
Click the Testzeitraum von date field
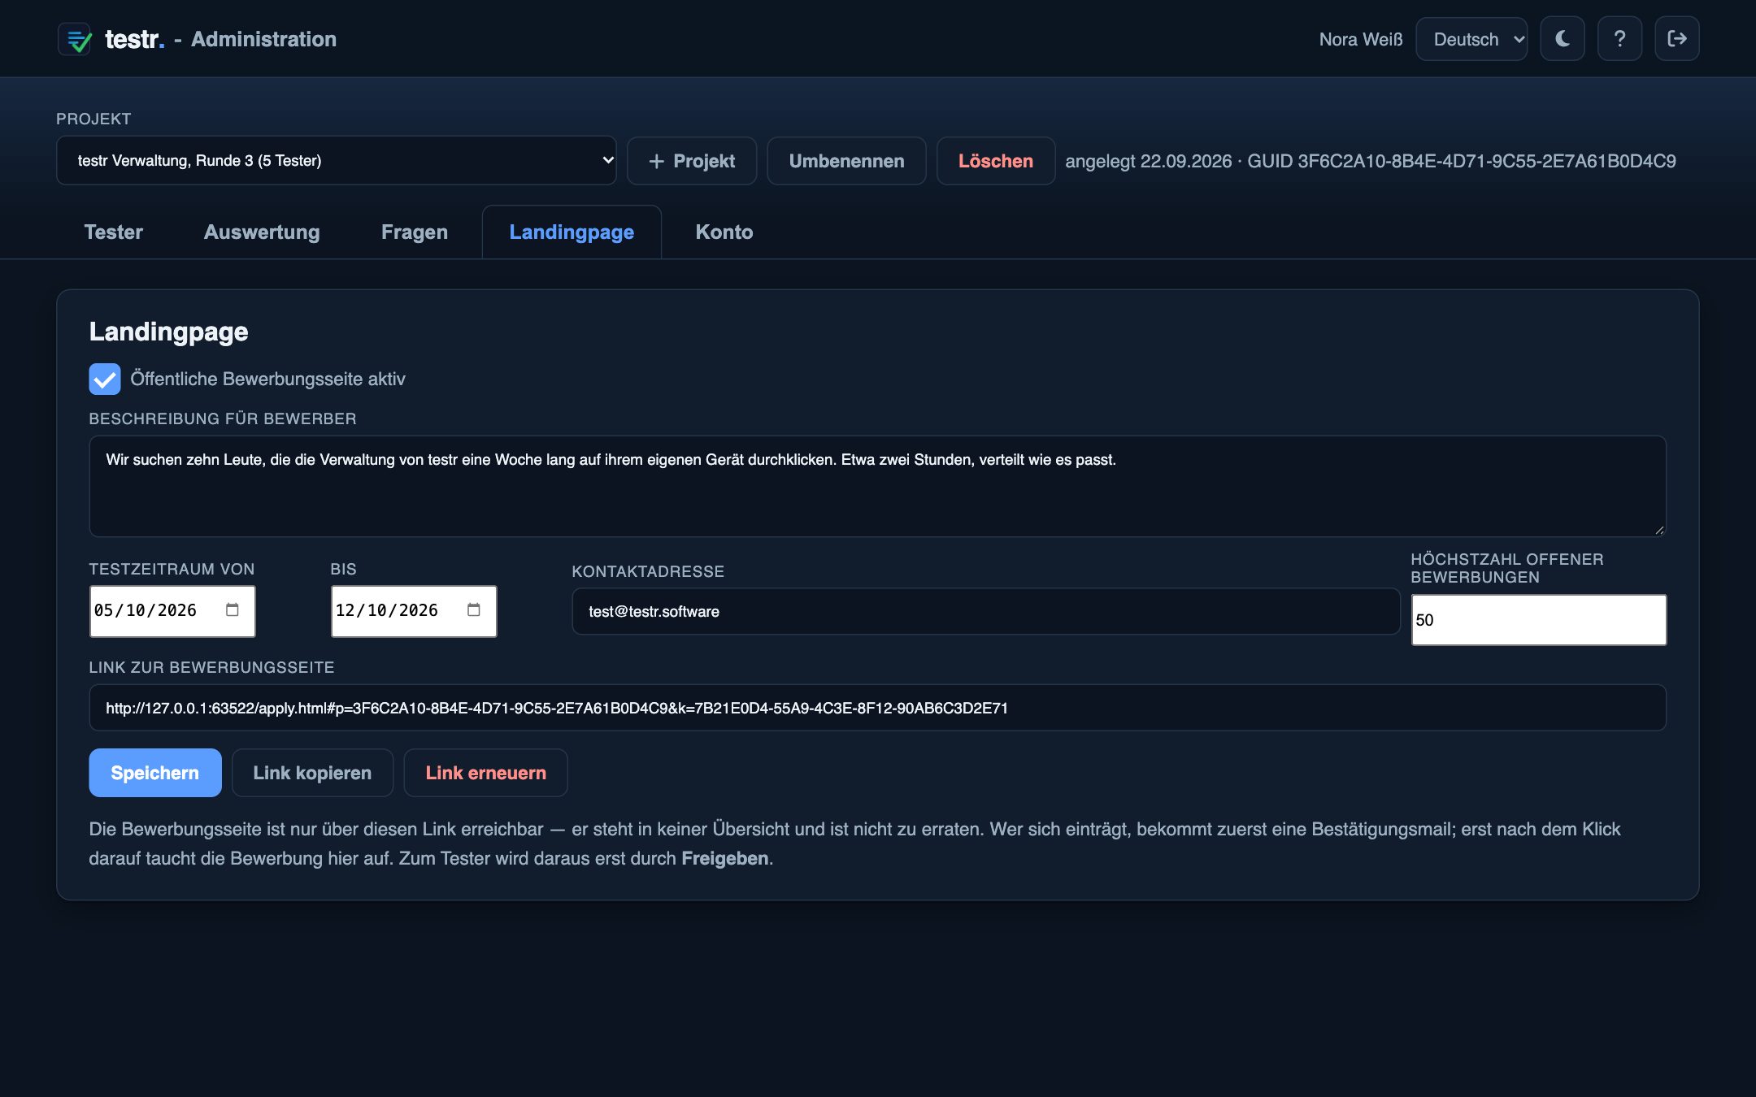tap(172, 611)
